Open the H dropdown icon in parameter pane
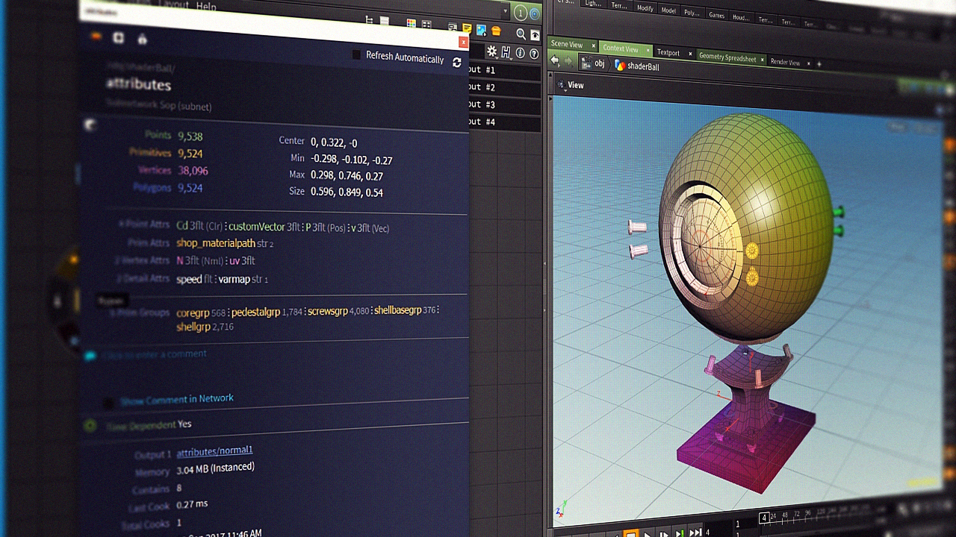The height and width of the screenshot is (537, 956). coord(506,52)
